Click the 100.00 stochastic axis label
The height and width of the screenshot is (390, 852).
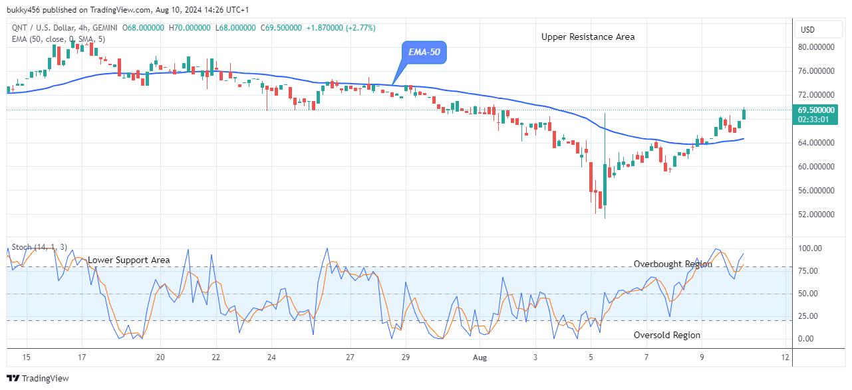[x=811, y=248]
